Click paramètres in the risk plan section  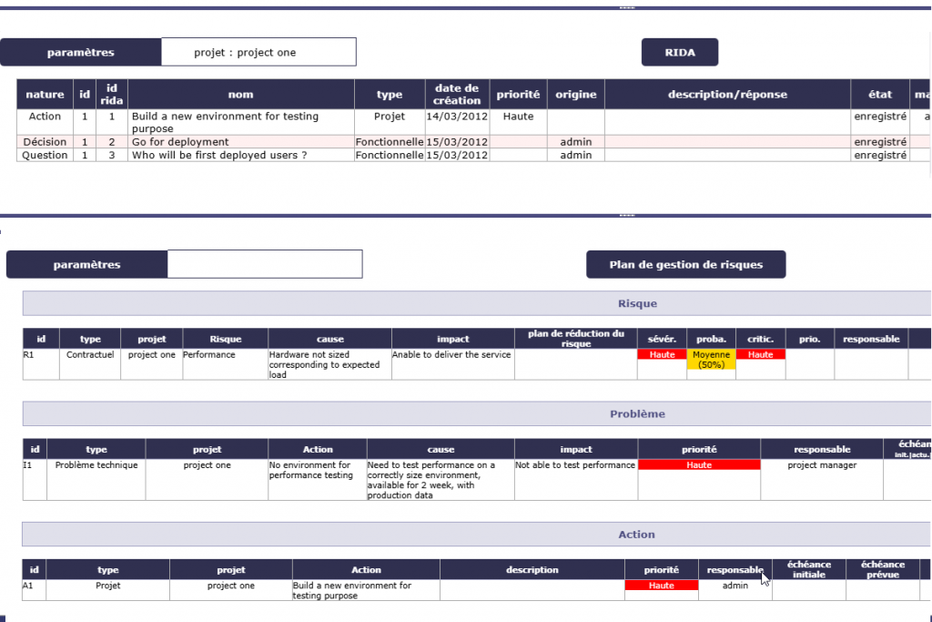tap(86, 264)
